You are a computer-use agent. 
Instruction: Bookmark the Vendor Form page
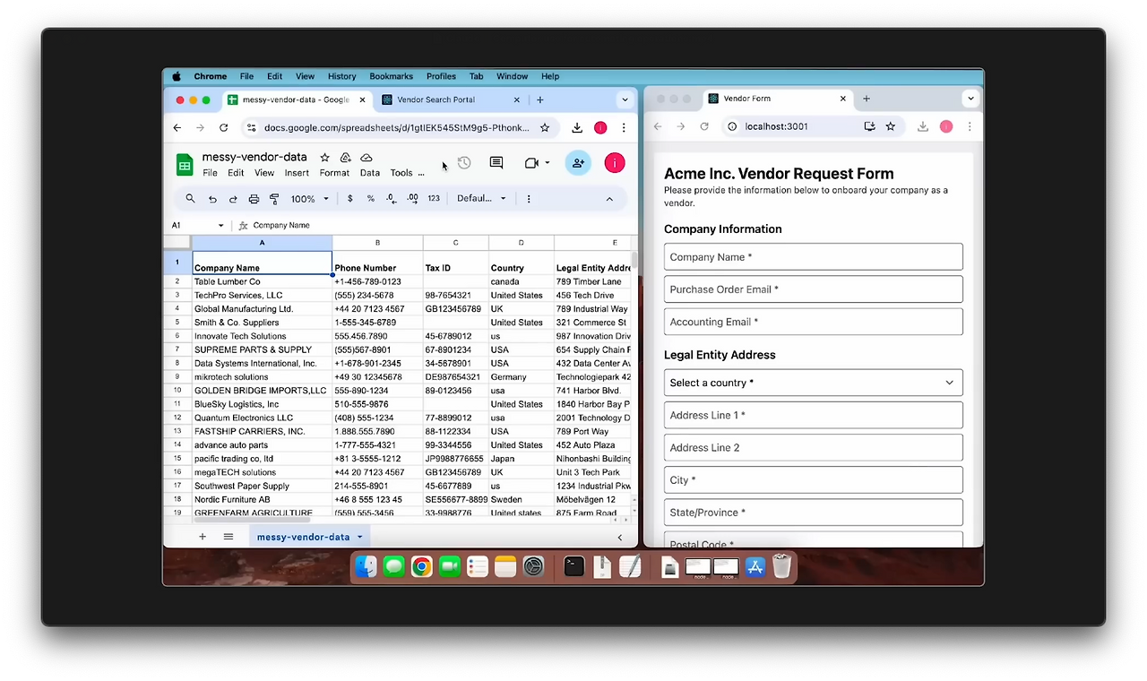tap(891, 126)
